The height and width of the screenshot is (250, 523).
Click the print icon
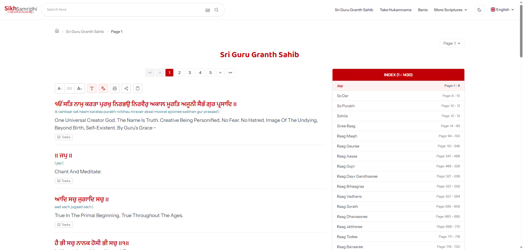[x=115, y=88]
